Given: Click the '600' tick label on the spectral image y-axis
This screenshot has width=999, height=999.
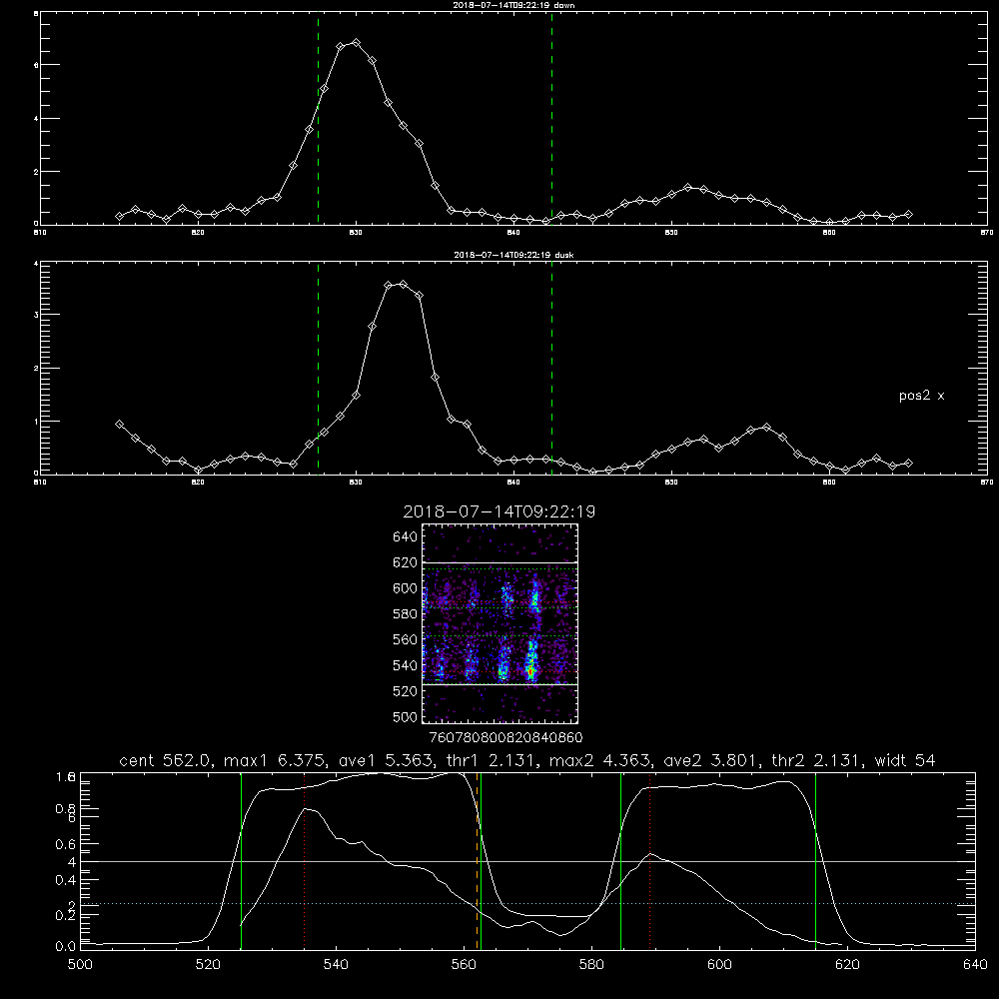Looking at the screenshot, I should click(405, 588).
